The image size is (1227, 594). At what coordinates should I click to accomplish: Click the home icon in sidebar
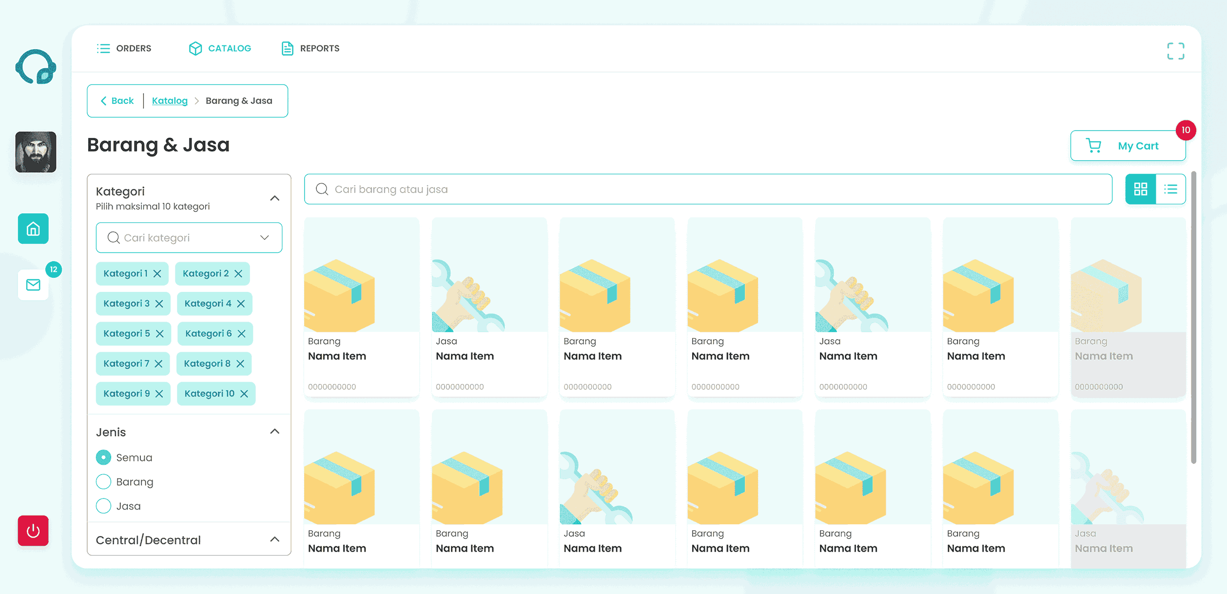tap(33, 229)
